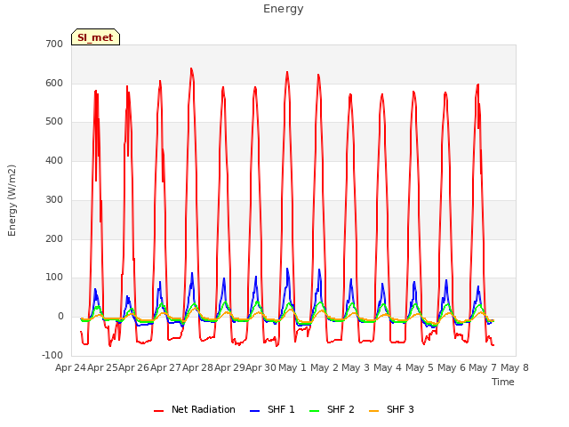Image resolution: width=569 pixels, height=427 pixels.
Task: Click the 400 y-axis tick label
Action: pos(54,160)
